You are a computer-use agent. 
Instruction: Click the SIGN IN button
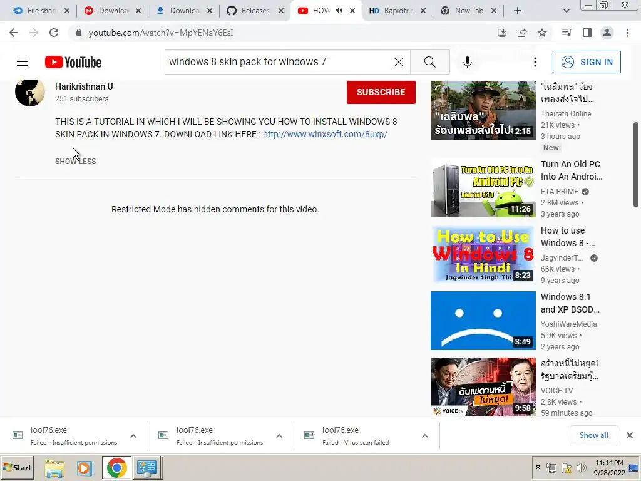[587, 62]
